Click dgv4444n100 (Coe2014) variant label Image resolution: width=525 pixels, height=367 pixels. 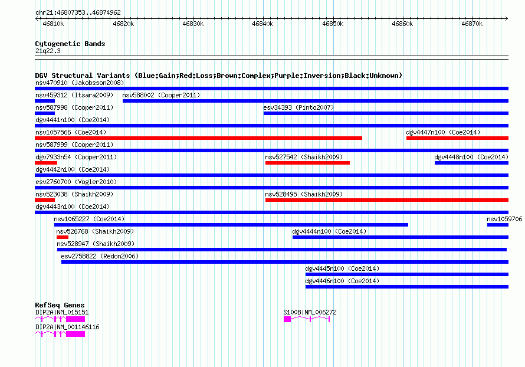pos(329,231)
